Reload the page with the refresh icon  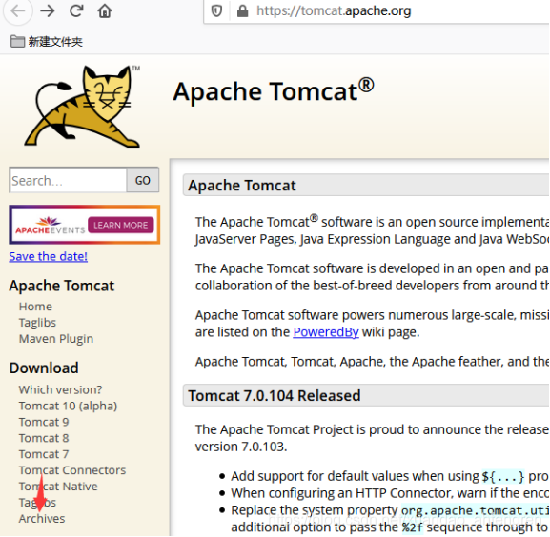pyautogui.click(x=76, y=10)
